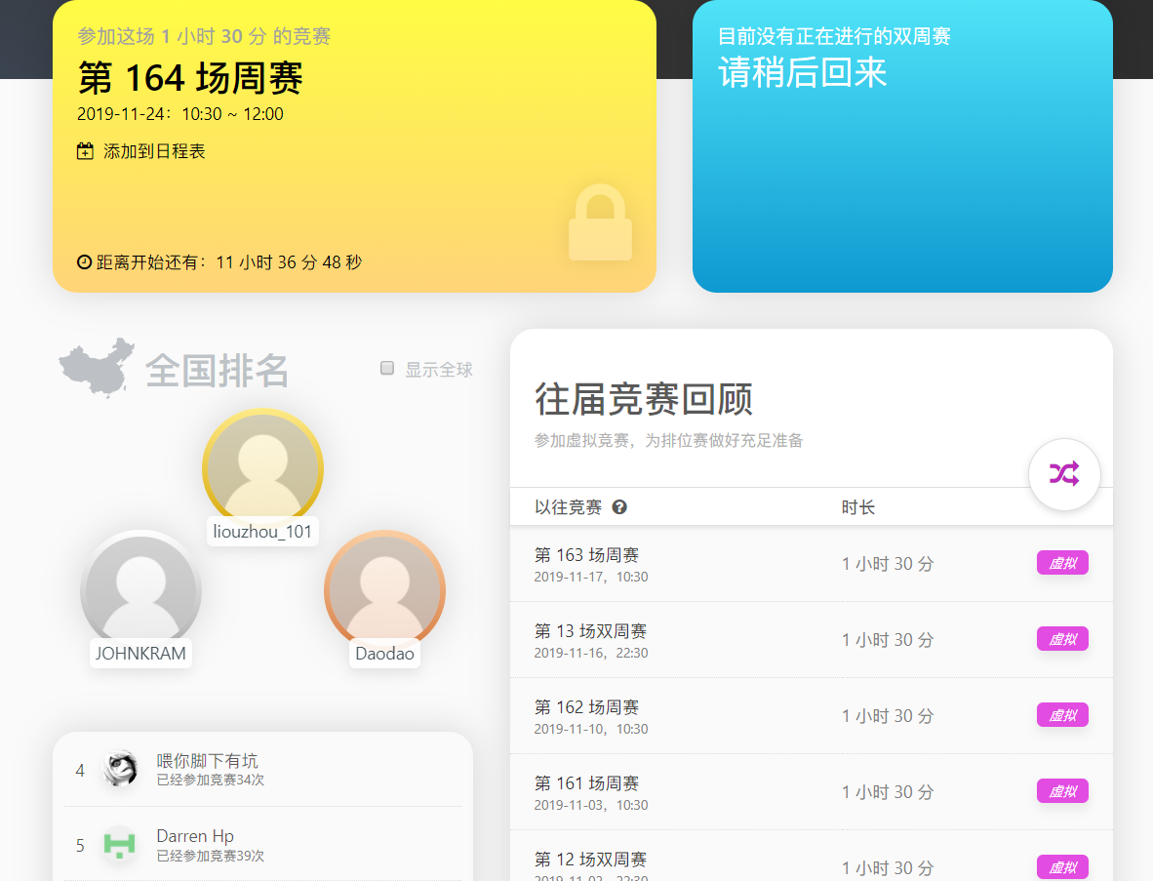The height and width of the screenshot is (881, 1153).
Task: Enable the 显示全球 checkbox
Action: click(x=387, y=368)
